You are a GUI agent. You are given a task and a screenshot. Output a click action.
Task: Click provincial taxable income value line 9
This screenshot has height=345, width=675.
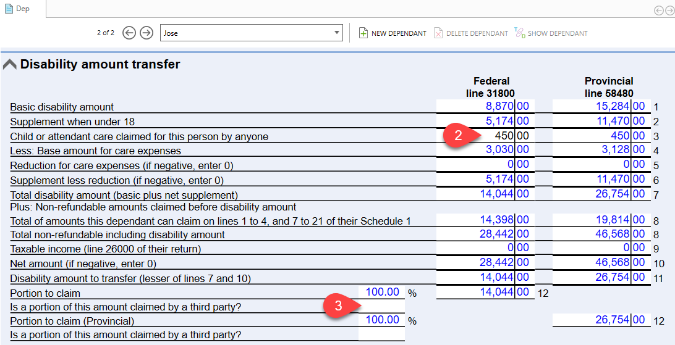click(601, 247)
